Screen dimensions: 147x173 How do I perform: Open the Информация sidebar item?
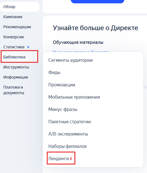coord(16,77)
